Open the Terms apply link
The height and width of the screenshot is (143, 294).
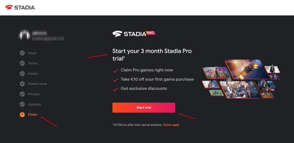(171, 125)
